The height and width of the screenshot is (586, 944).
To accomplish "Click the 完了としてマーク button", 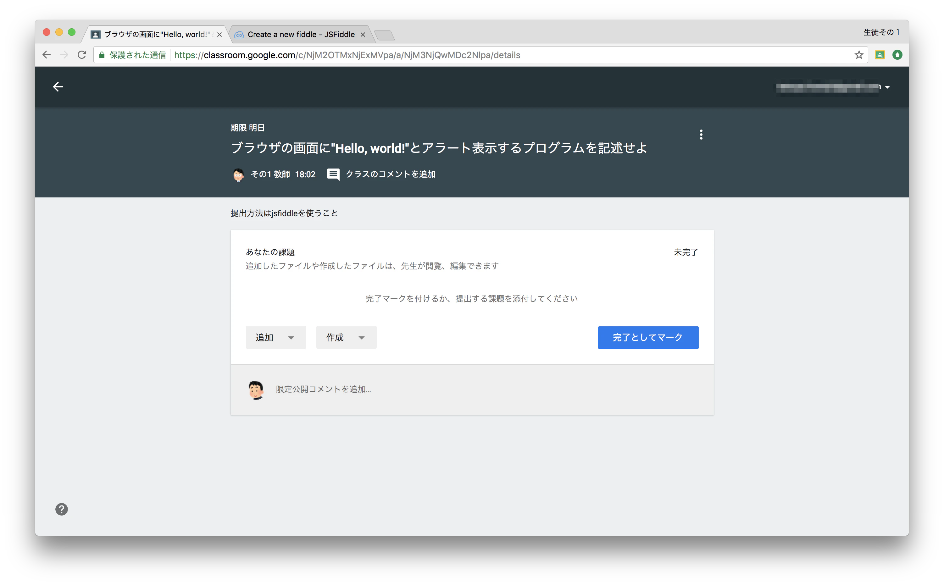I will [x=648, y=338].
